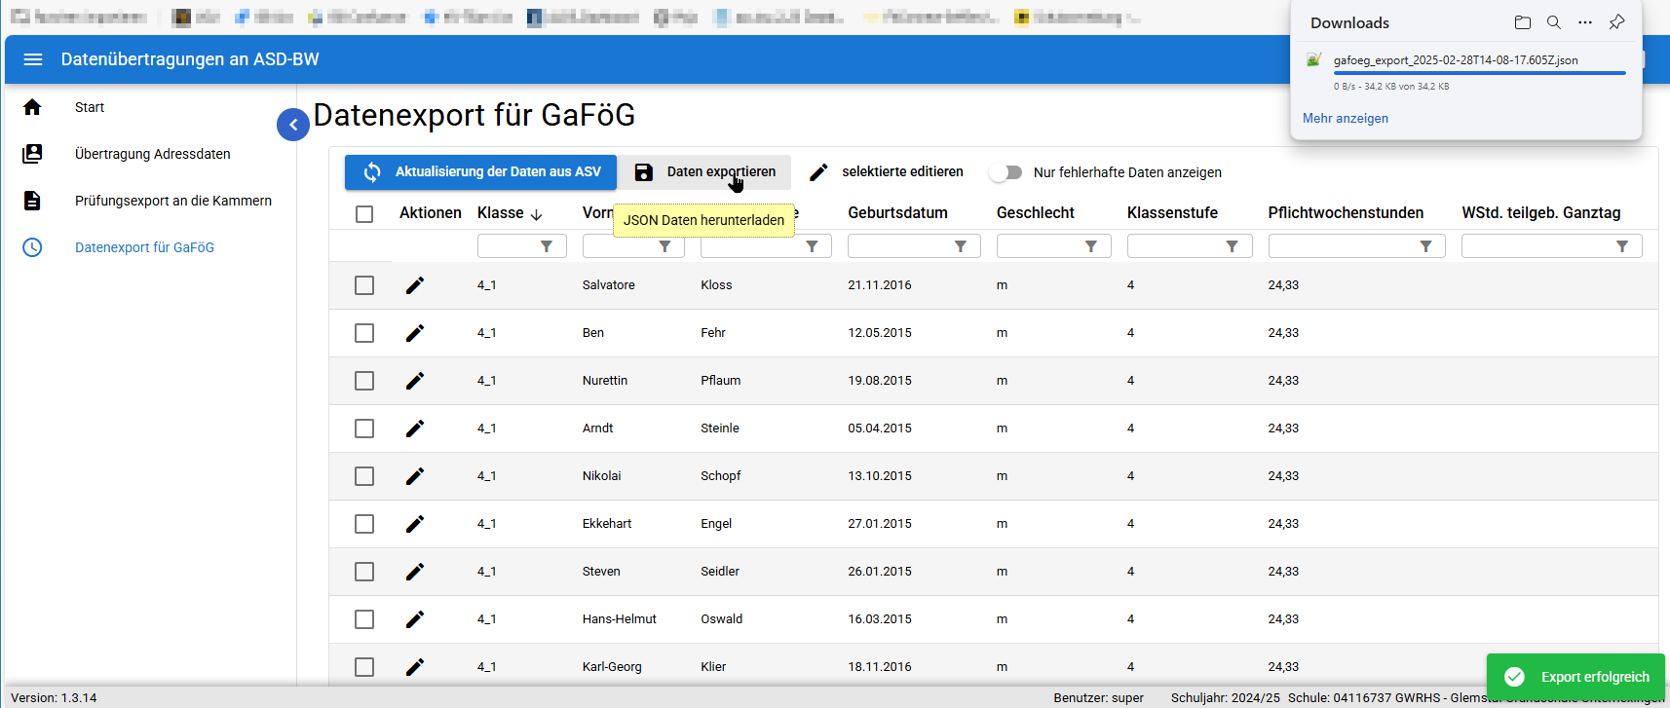Sort by the Klasse column arrow

(536, 214)
